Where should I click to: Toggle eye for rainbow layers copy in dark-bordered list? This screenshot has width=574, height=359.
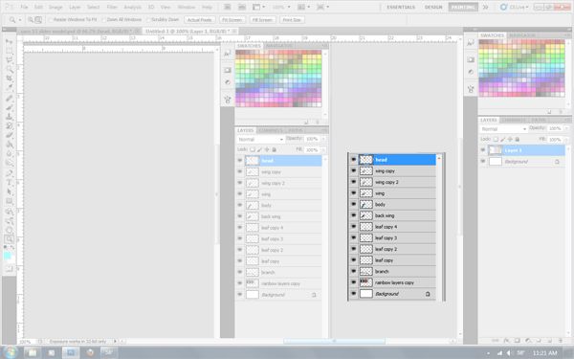click(x=354, y=282)
